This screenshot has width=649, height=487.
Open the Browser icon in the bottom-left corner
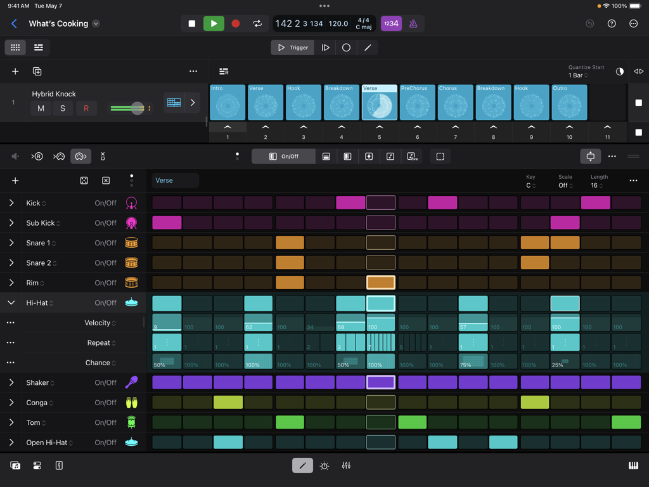15,465
